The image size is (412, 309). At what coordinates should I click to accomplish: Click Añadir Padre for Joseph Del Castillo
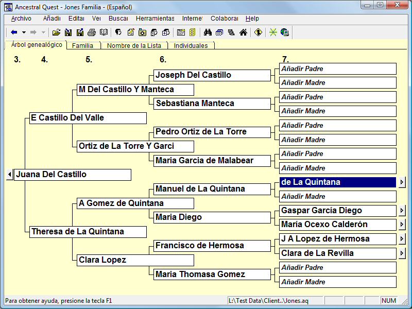coord(338,69)
